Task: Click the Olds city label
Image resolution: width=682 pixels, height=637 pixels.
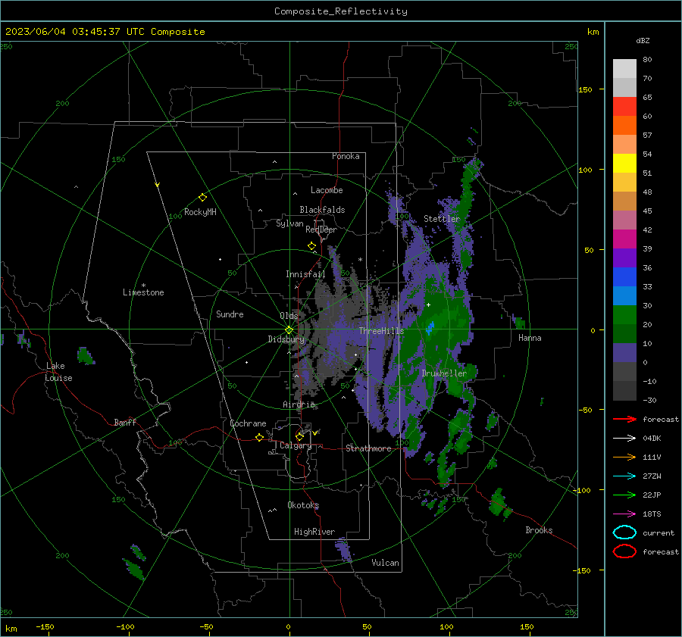Action: tap(289, 316)
